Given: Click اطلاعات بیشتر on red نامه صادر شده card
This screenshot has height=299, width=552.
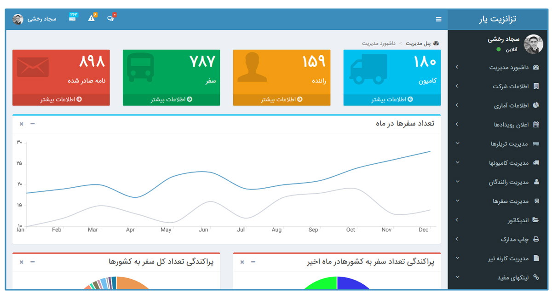Looking at the screenshot, I should pyautogui.click(x=61, y=100).
